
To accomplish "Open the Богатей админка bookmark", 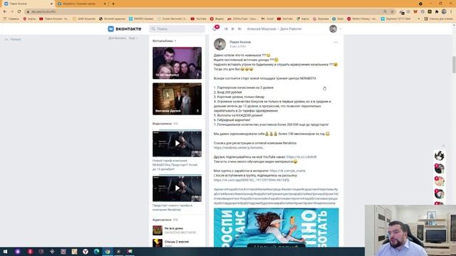I will point(112,18).
